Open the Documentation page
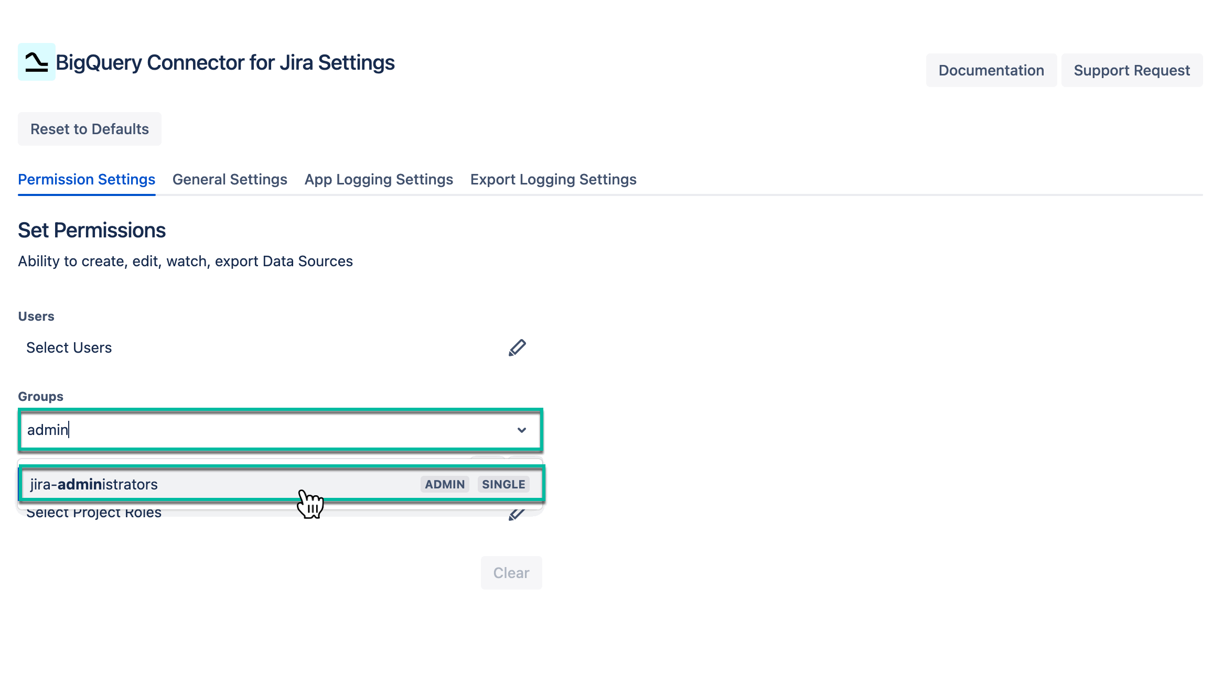This screenshot has width=1223, height=697. pyautogui.click(x=991, y=70)
